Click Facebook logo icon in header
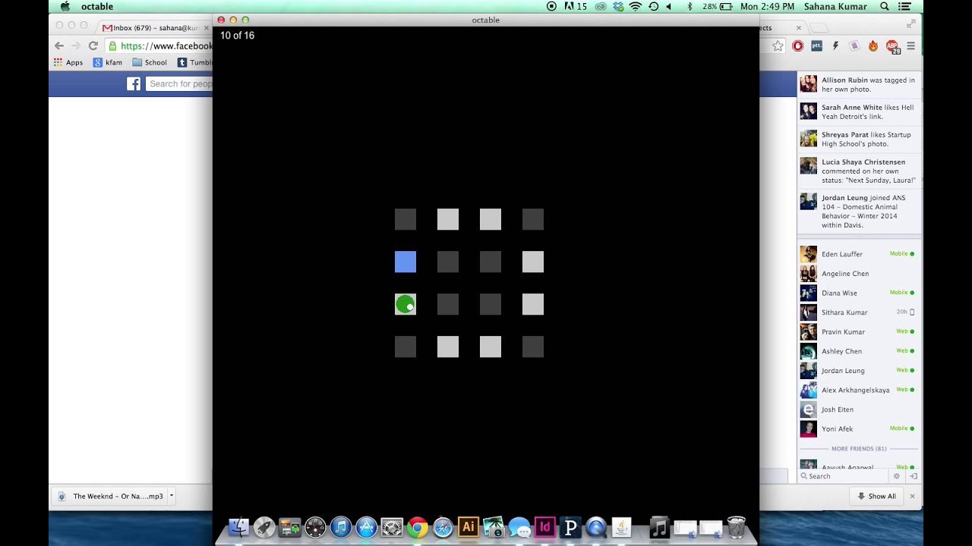Image resolution: width=972 pixels, height=546 pixels. pos(134,83)
